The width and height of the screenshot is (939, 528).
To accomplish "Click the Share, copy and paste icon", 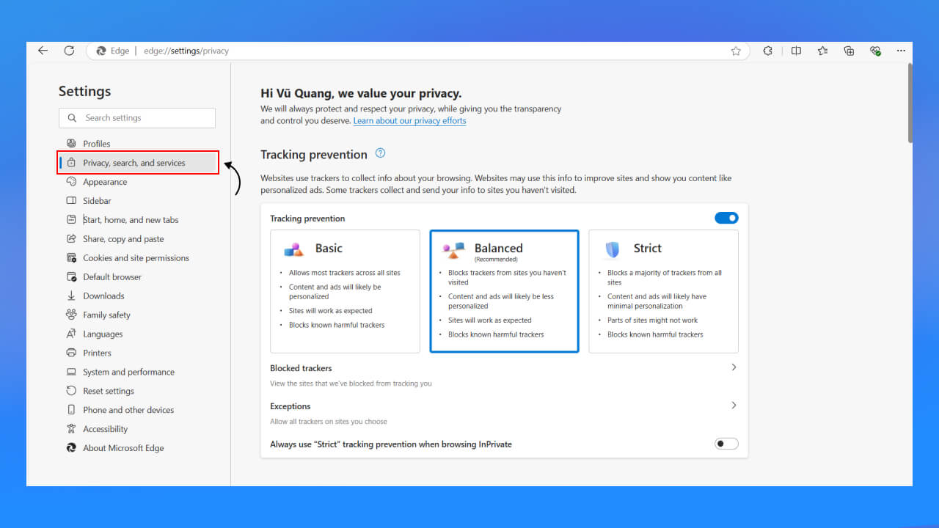I will (x=71, y=239).
